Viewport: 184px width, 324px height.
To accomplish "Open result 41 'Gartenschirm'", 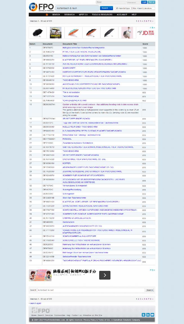I will (x=68, y=222).
